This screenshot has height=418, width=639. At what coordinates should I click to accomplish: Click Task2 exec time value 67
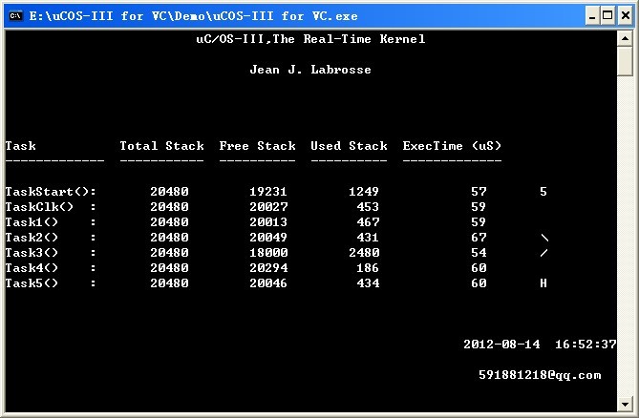tap(479, 238)
